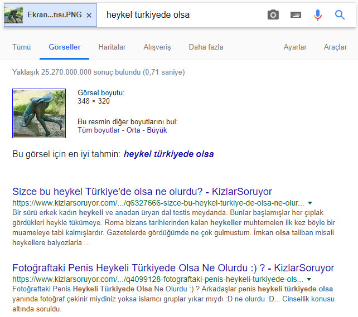Click the green q6327666 kizlarsoruyor URL
This screenshot has height=317, width=358.
pyautogui.click(x=158, y=203)
